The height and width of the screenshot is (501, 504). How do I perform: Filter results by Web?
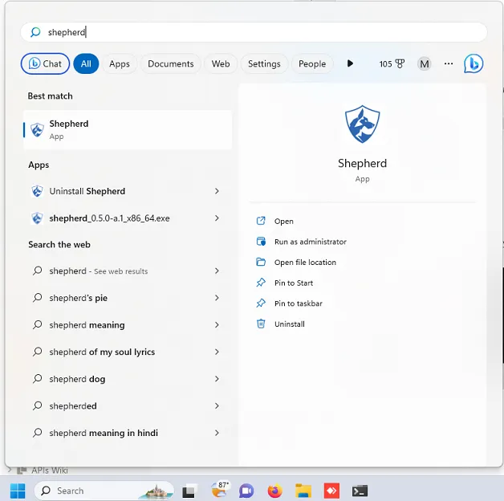pyautogui.click(x=221, y=63)
